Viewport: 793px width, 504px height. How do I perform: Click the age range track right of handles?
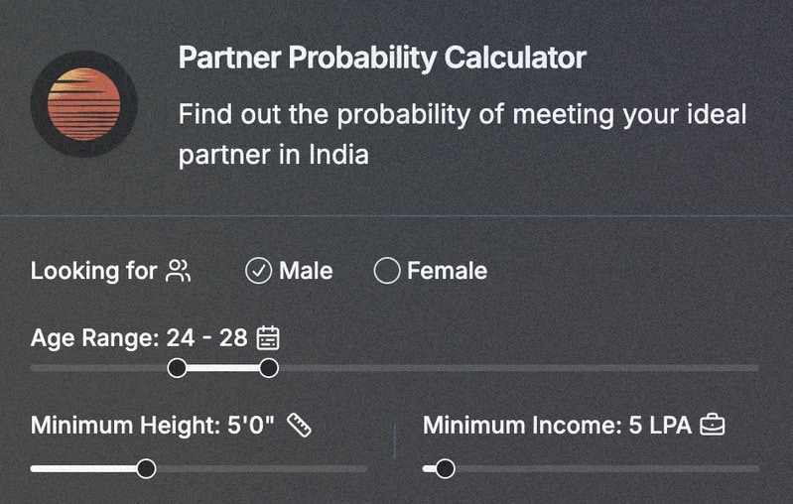[x=516, y=368]
